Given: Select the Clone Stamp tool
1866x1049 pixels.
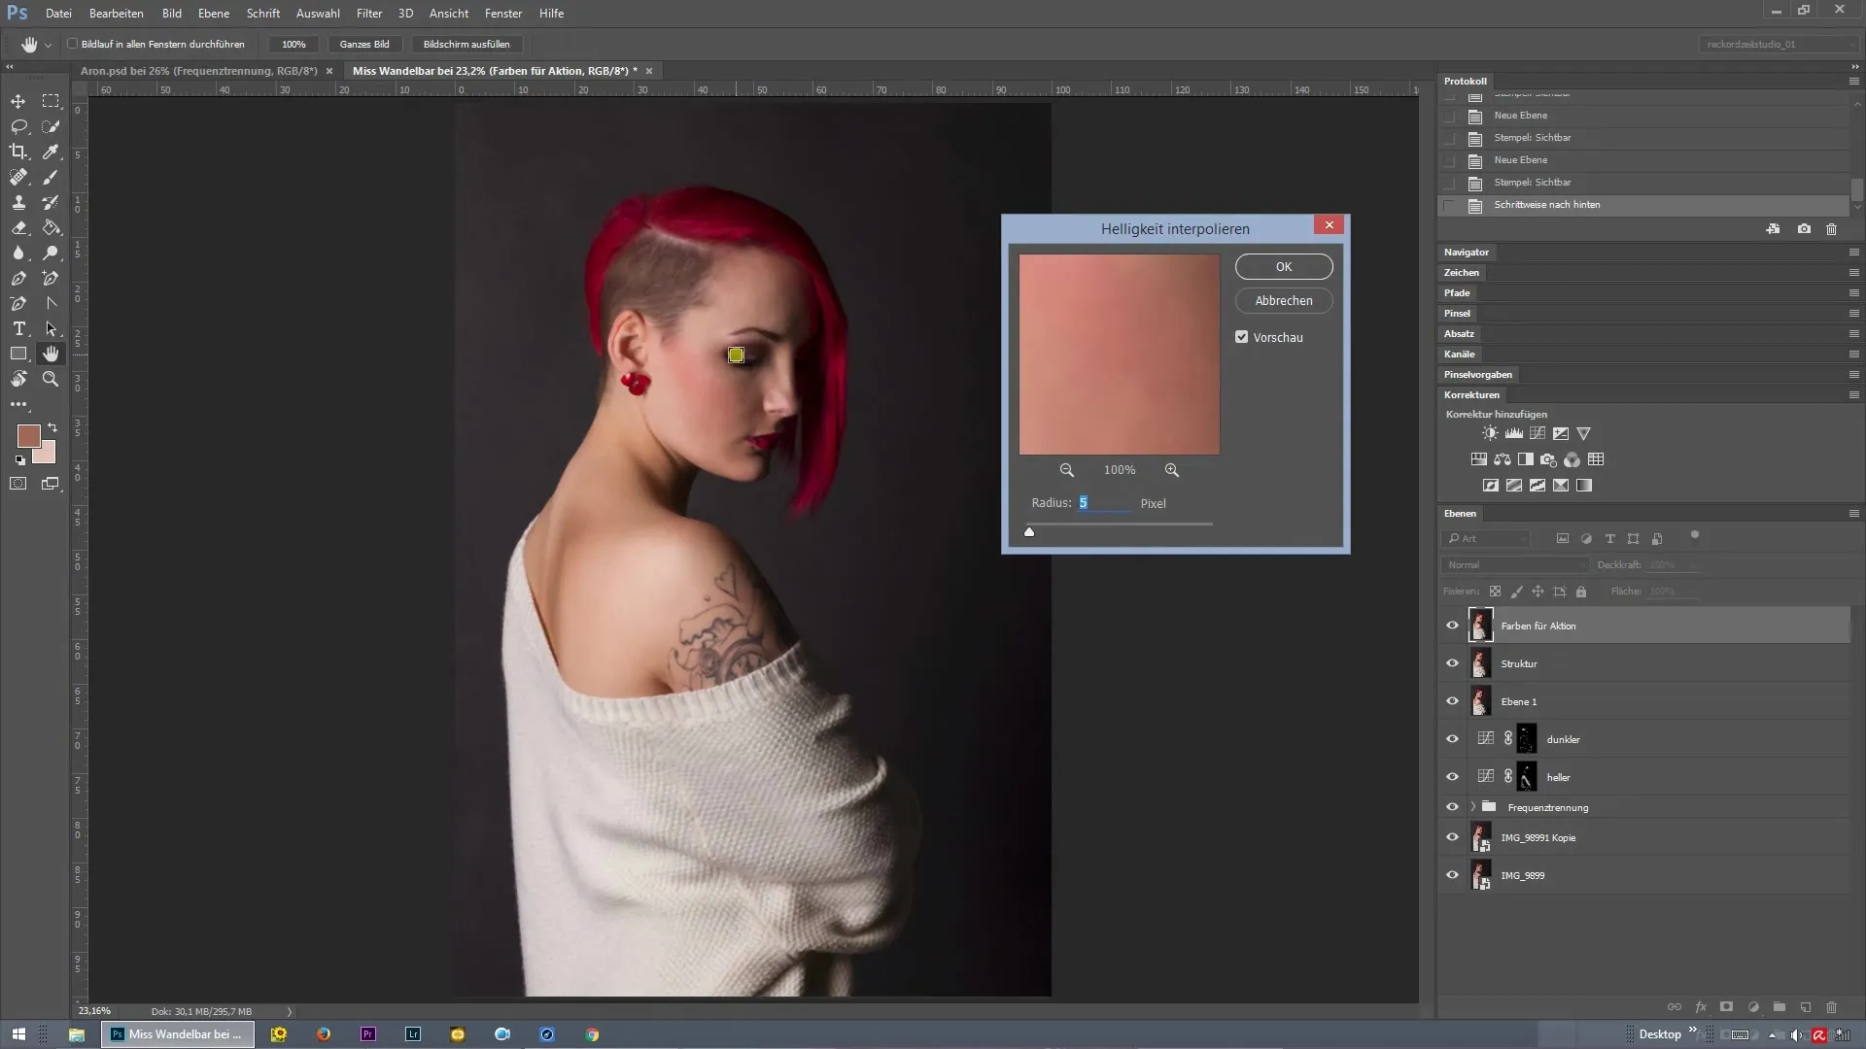Looking at the screenshot, I should 18,202.
